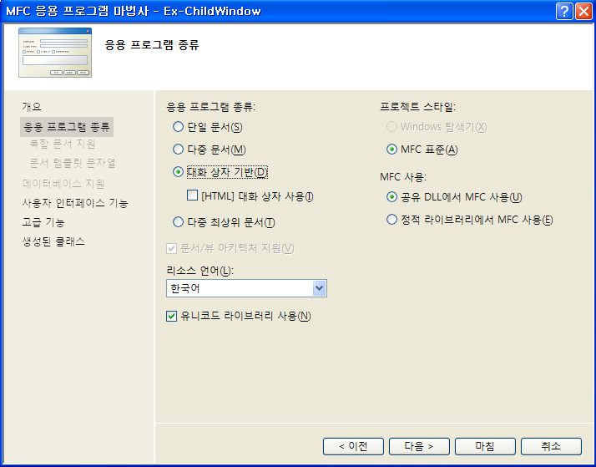Click the 다음 > button
The width and height of the screenshot is (596, 467).
pos(419,446)
